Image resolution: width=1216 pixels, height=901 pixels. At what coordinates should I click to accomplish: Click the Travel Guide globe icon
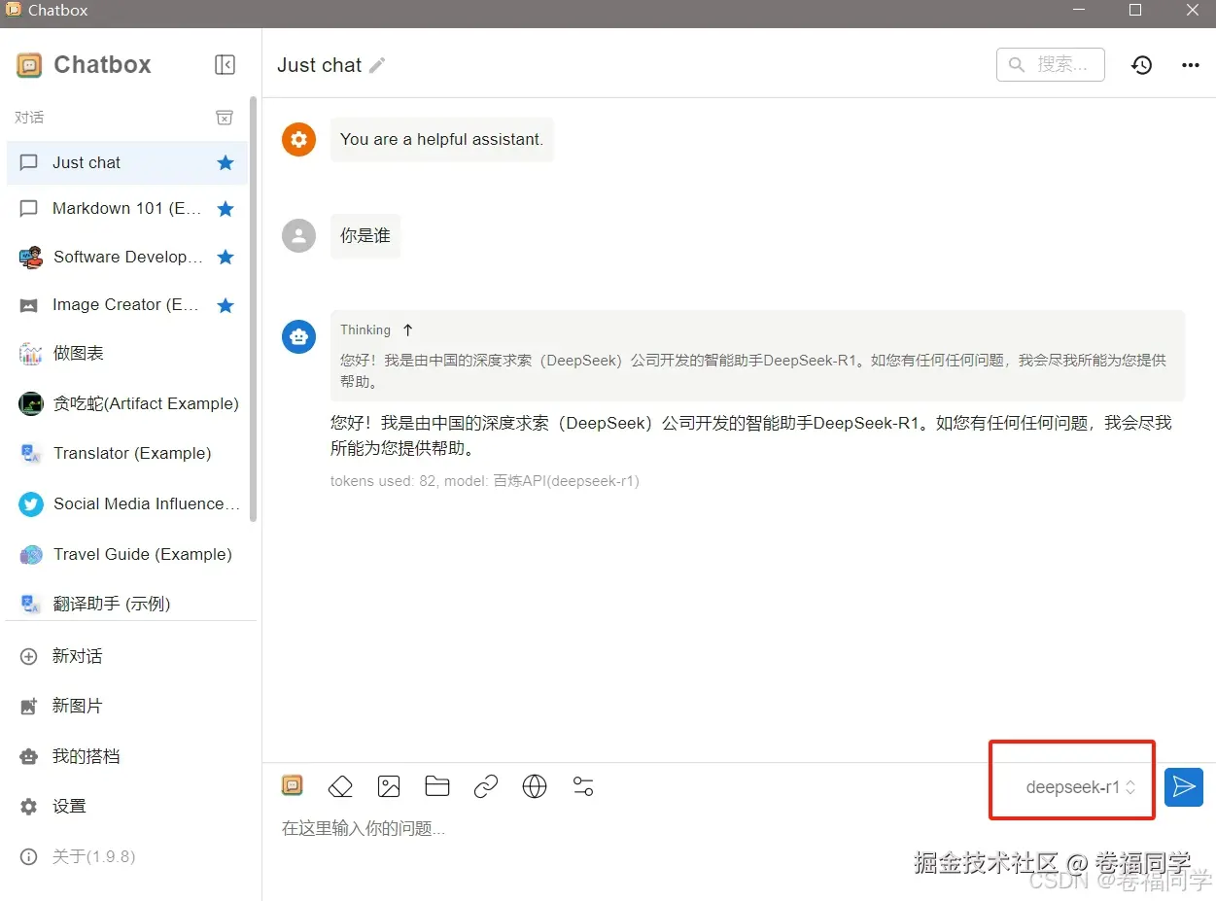(30, 555)
